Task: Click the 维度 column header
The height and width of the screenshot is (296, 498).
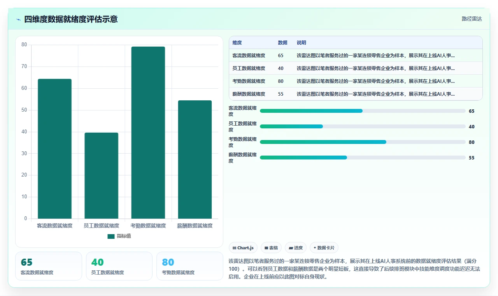Action: 237,43
